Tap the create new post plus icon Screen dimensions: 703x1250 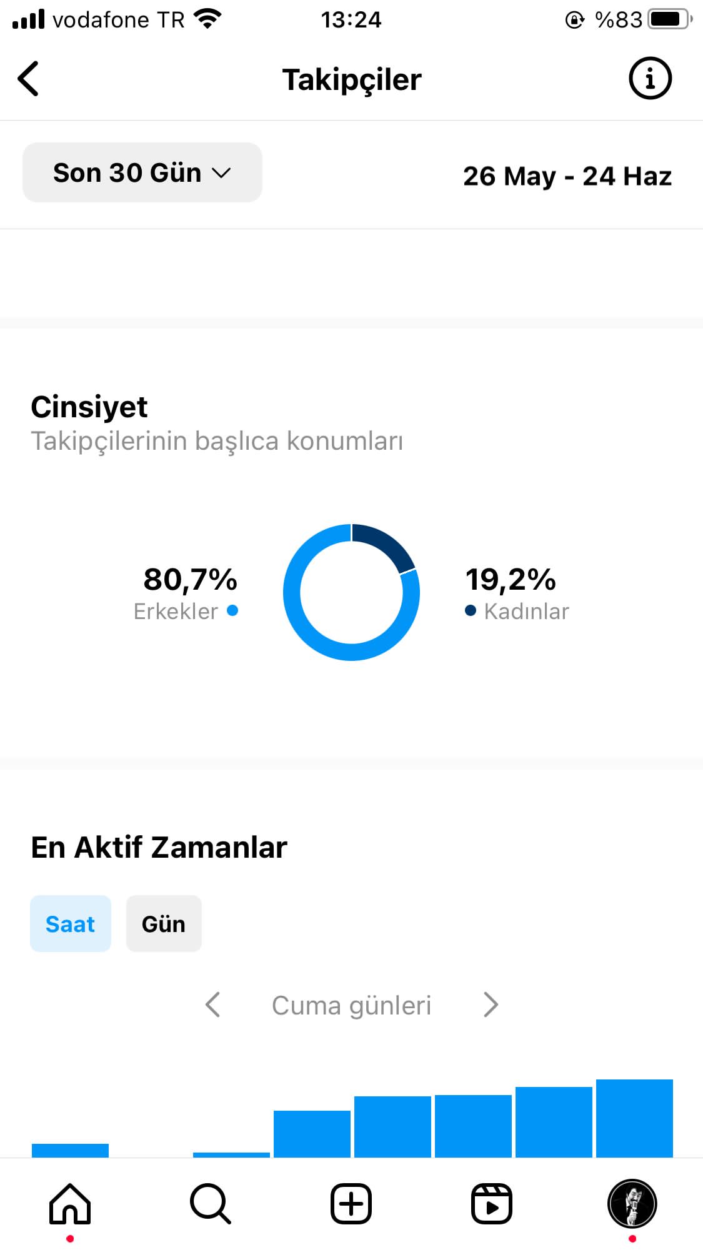[351, 1204]
